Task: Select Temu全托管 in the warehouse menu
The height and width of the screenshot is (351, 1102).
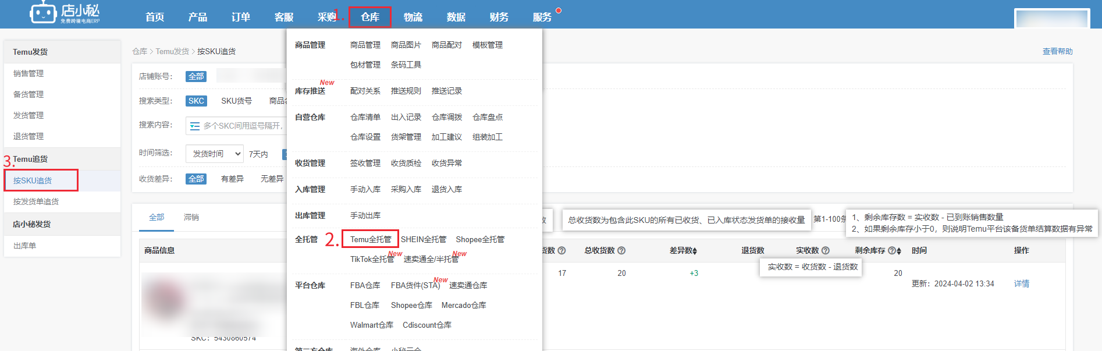Action: 371,239
